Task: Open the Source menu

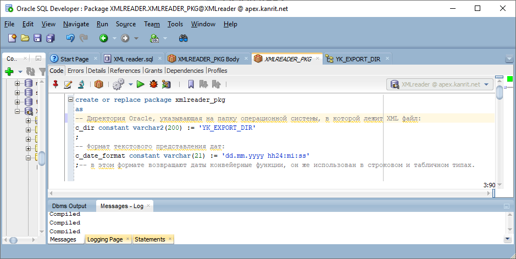Action: point(126,24)
